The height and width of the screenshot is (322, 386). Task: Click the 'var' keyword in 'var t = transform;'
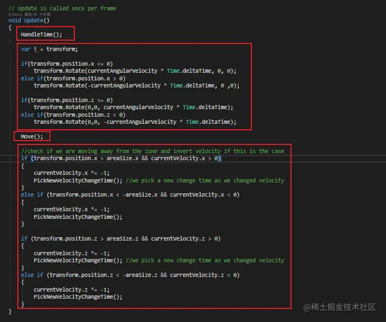(x=26, y=49)
